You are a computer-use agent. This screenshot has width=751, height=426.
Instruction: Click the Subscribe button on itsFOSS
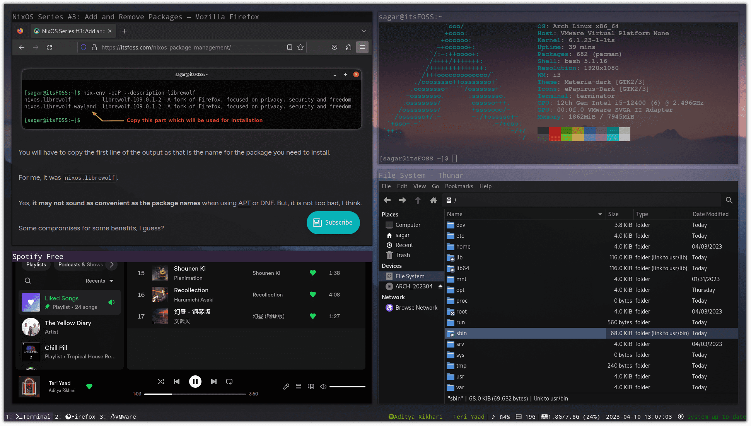(x=333, y=222)
